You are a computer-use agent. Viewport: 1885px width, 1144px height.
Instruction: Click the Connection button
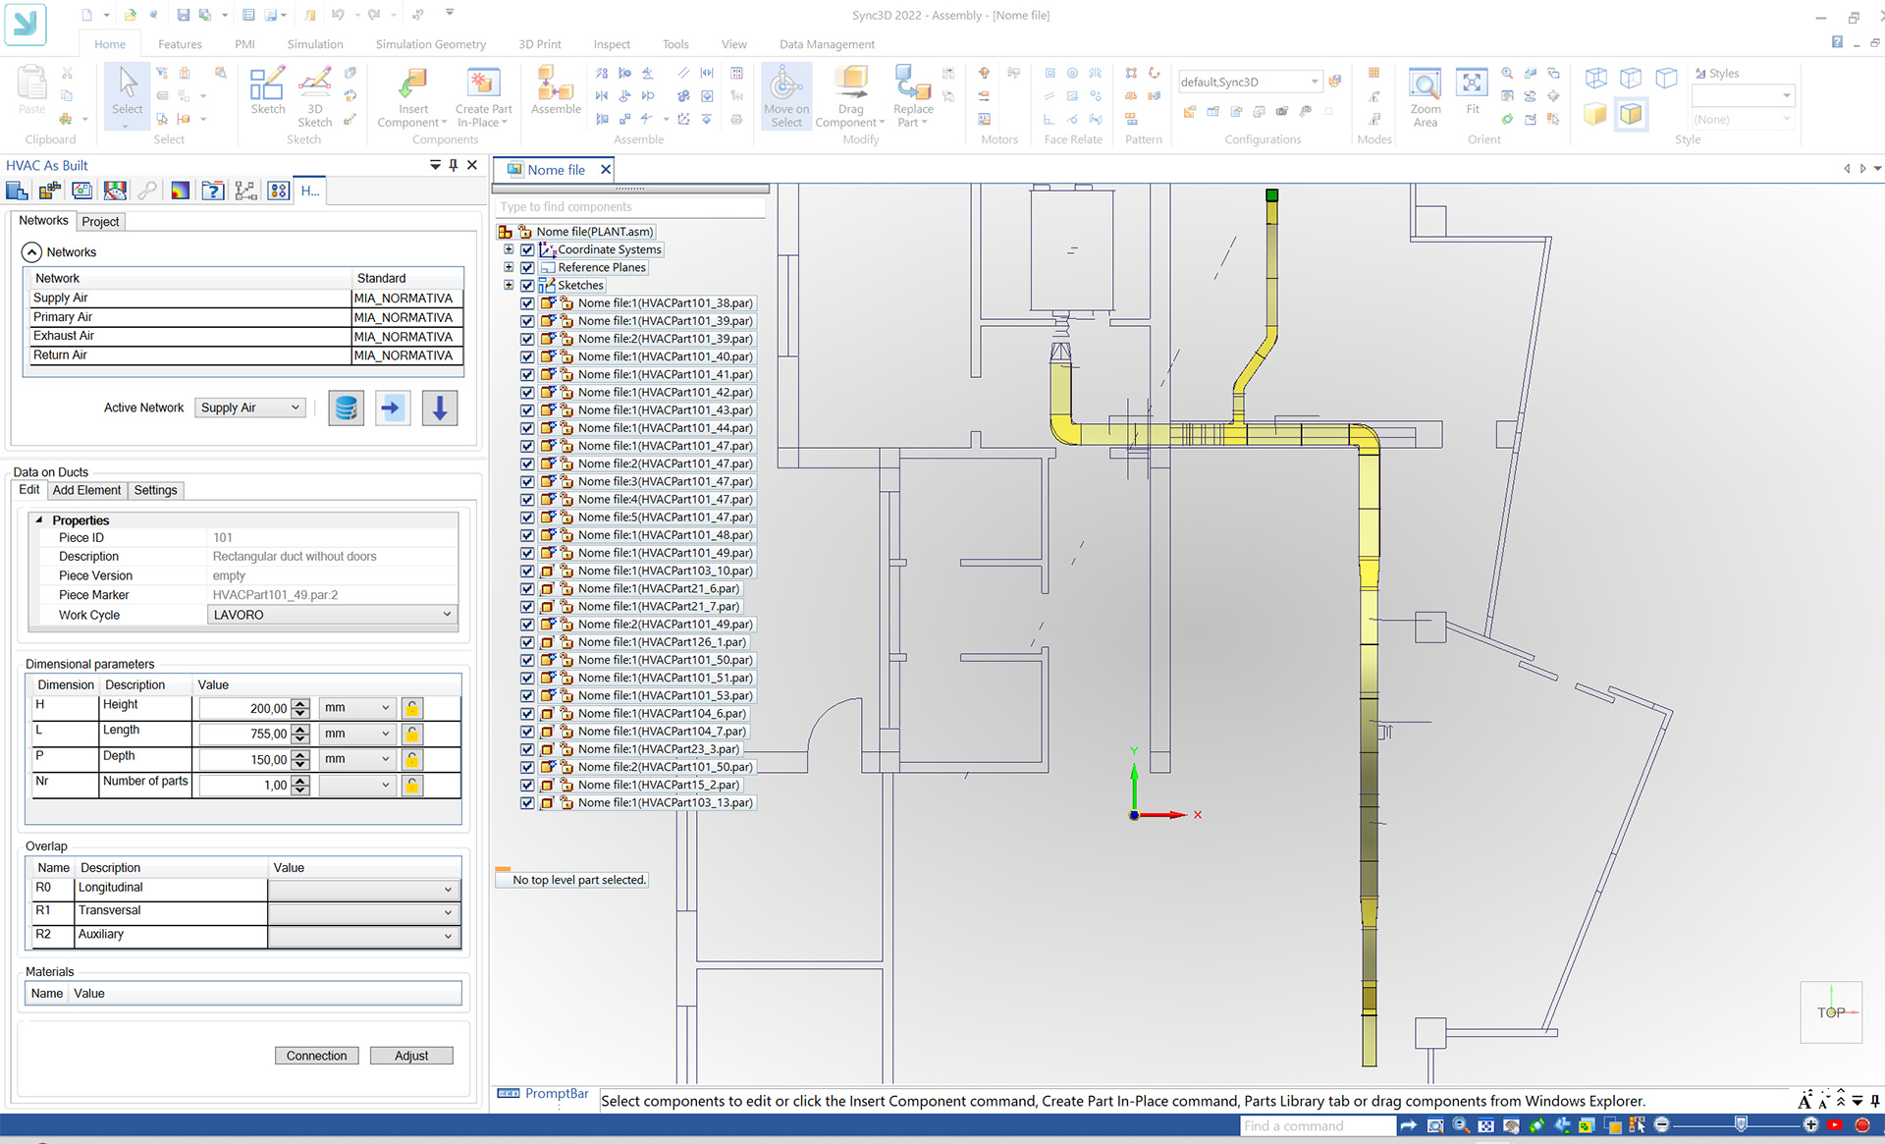[x=316, y=1056]
